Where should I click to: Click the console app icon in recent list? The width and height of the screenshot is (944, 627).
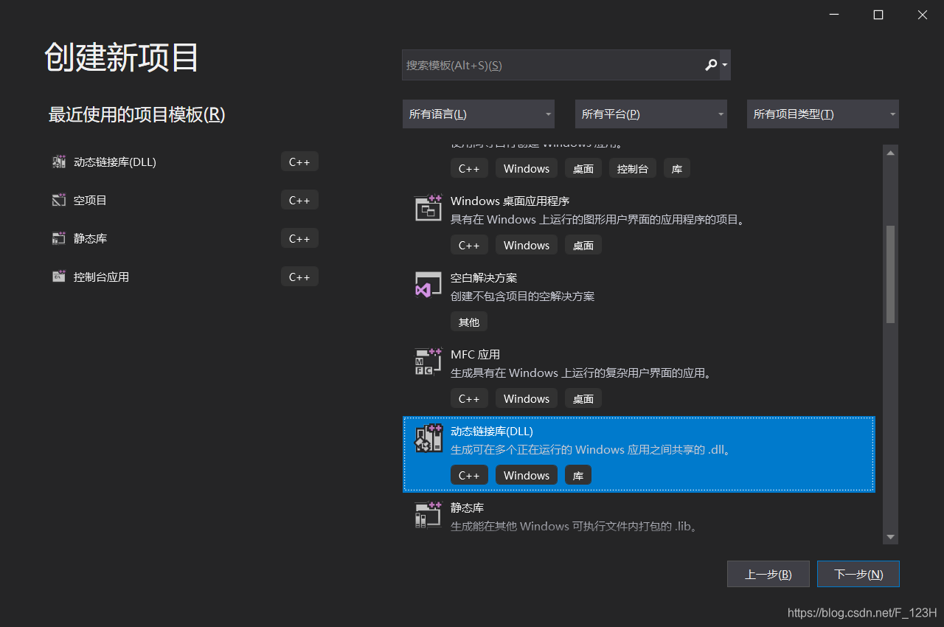(x=59, y=277)
